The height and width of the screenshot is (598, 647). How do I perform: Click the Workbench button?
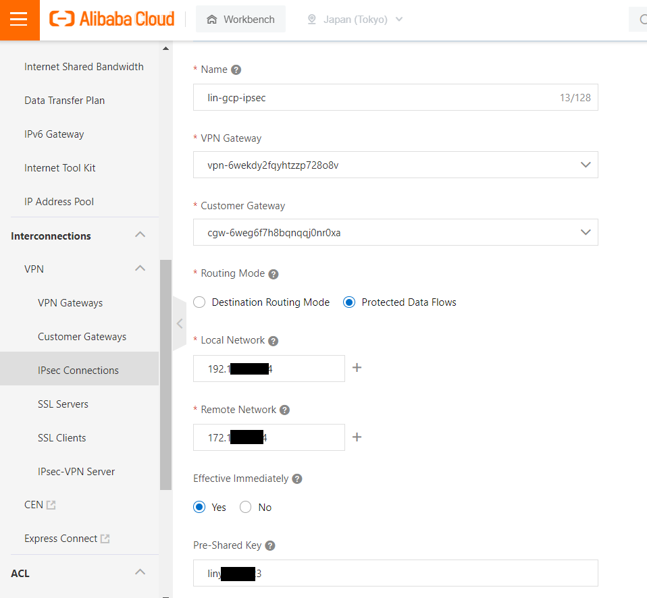tap(240, 20)
